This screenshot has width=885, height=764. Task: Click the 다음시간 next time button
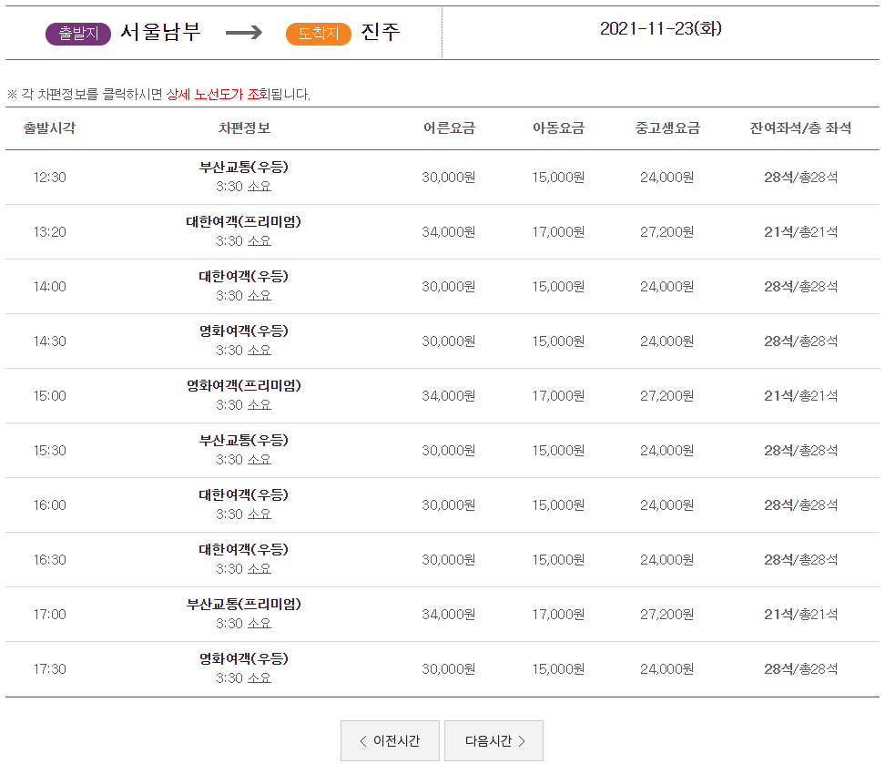click(x=493, y=740)
